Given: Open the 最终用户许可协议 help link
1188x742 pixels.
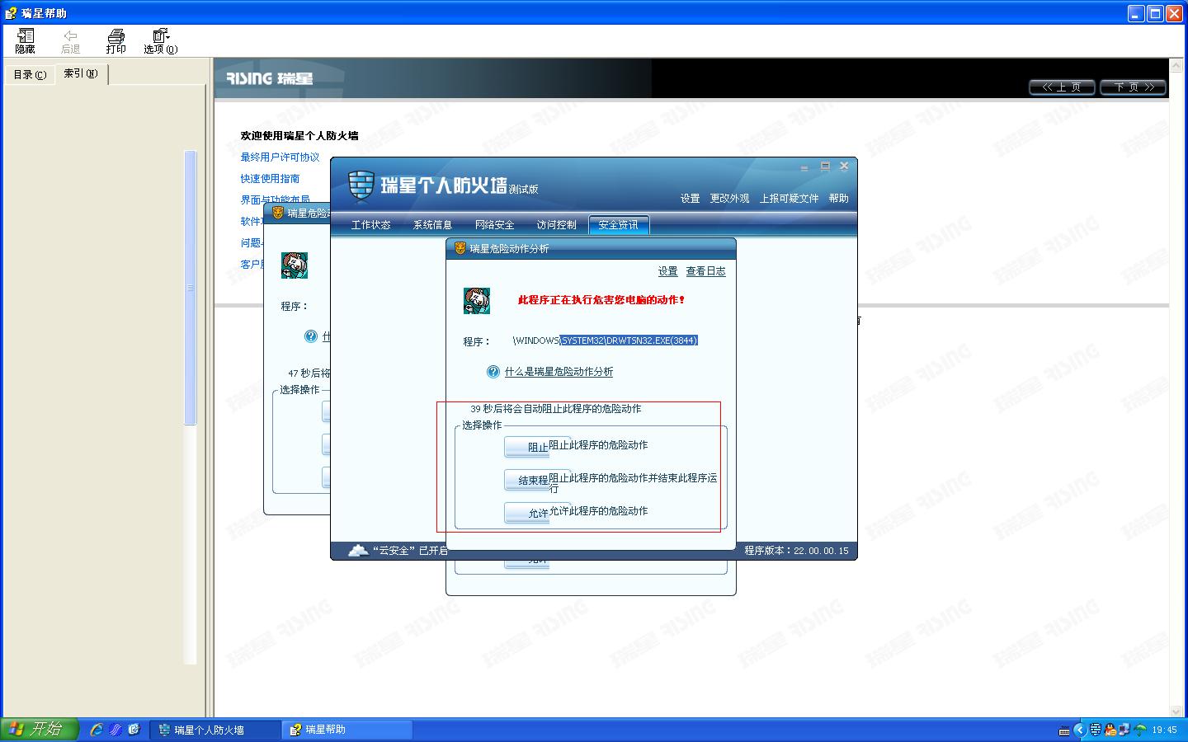Looking at the screenshot, I should [x=280, y=157].
